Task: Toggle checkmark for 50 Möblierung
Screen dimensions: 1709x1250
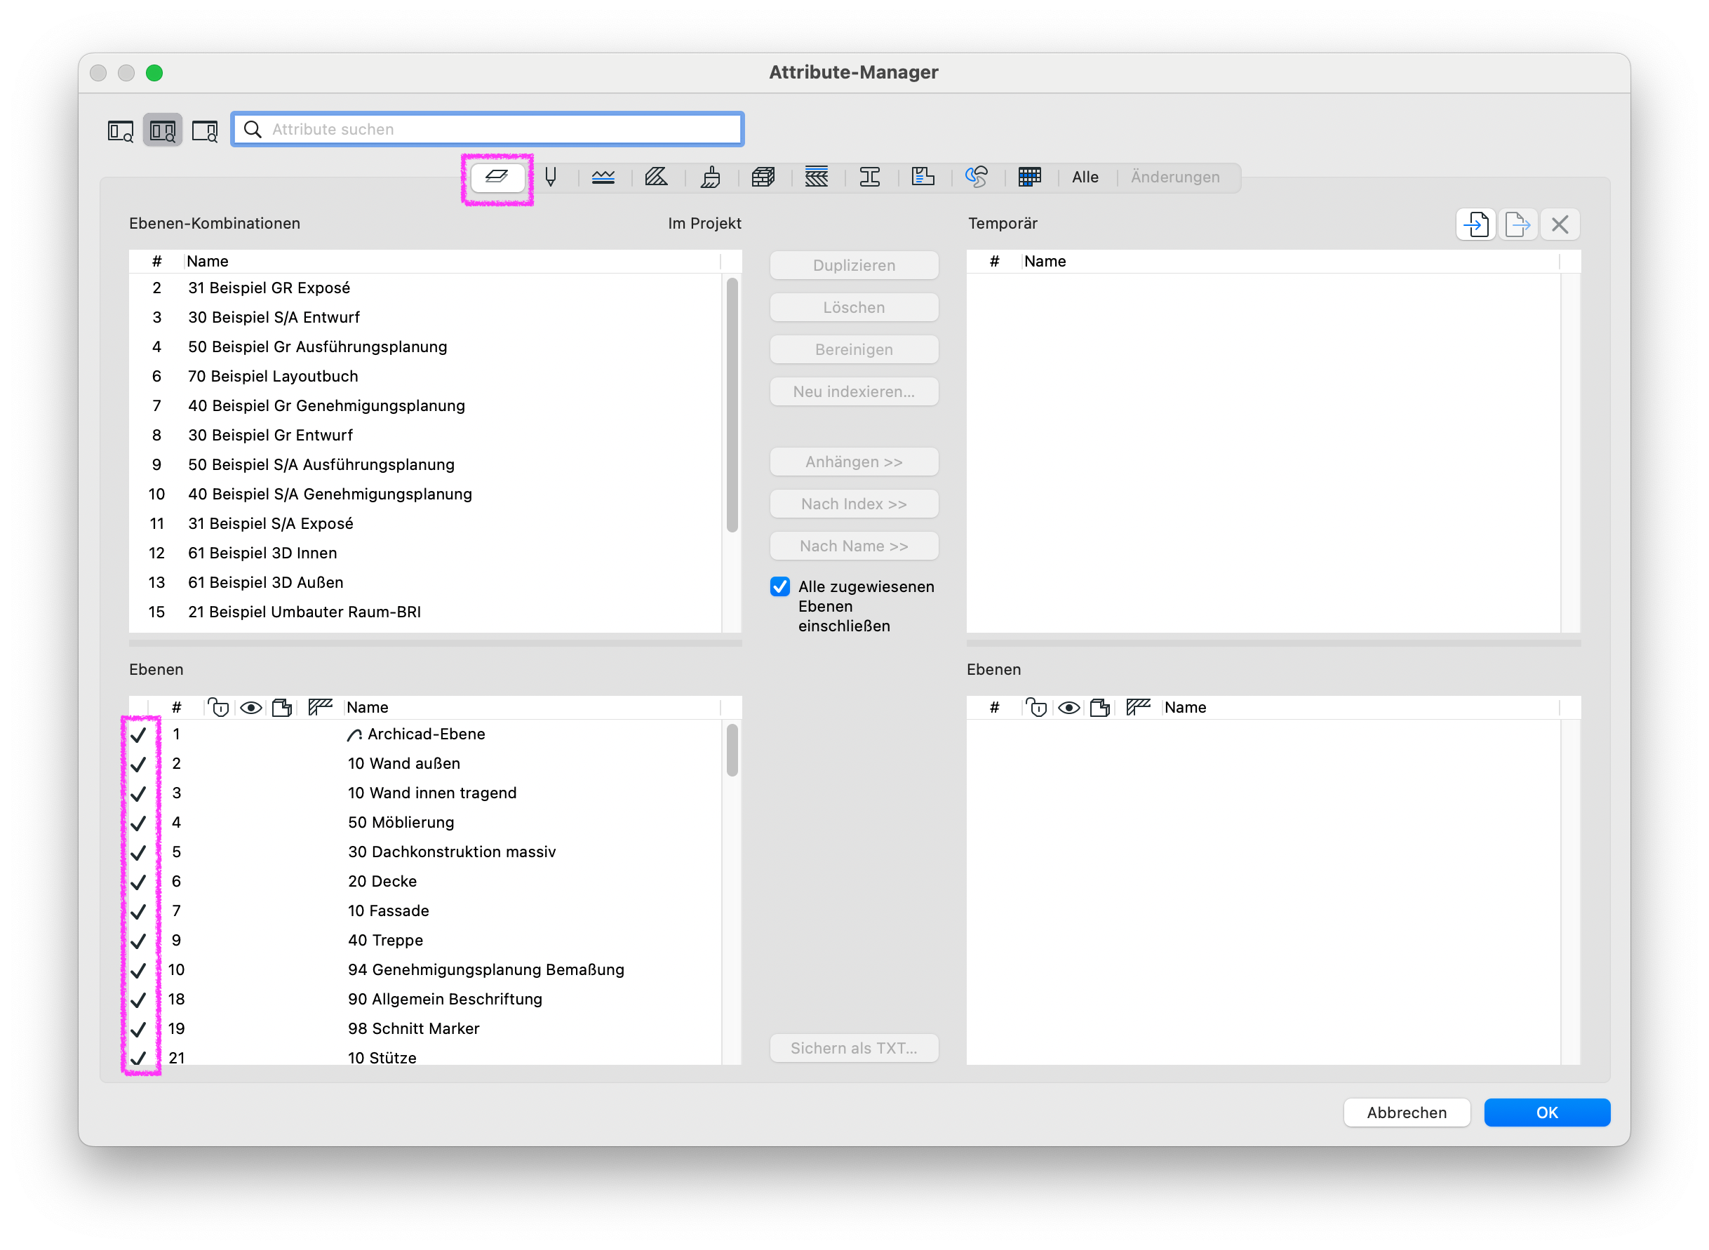Action: (138, 824)
